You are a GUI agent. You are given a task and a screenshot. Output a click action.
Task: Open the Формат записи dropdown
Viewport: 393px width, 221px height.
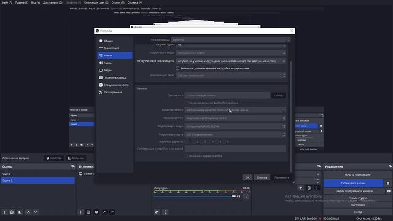(235, 118)
